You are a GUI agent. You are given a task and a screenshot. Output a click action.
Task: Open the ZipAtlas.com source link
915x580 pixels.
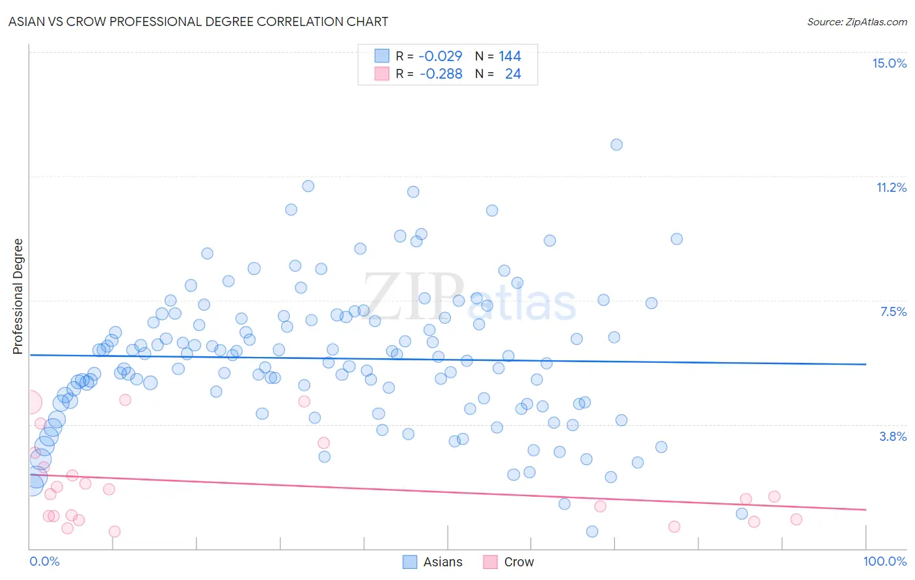coord(857,21)
